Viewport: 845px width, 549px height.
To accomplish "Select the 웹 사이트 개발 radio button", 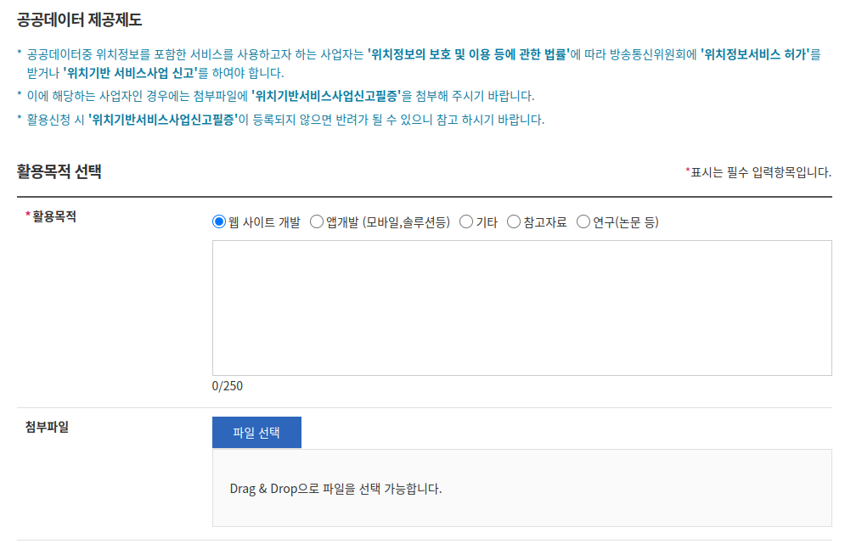I will (x=219, y=221).
